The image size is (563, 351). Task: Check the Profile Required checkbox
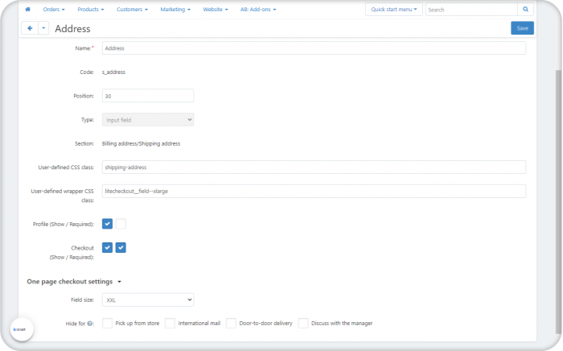coord(121,224)
